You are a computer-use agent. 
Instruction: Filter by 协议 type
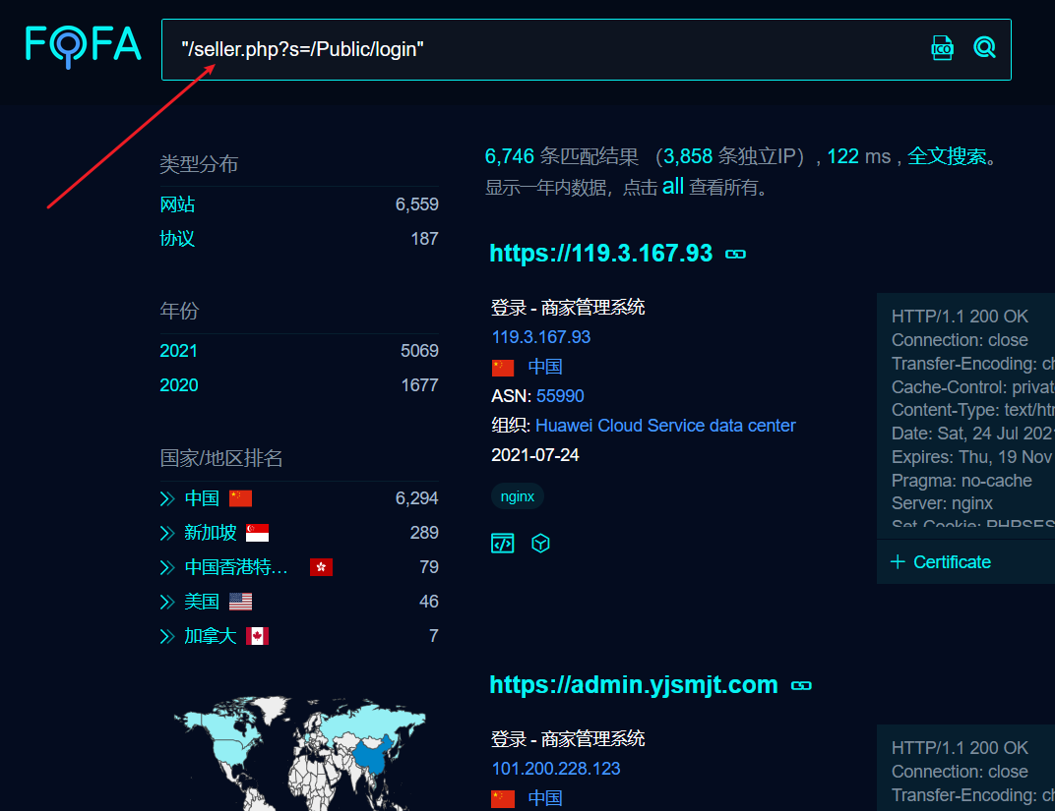(177, 239)
